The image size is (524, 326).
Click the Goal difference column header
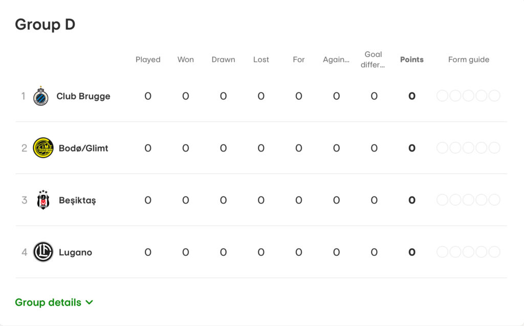click(x=373, y=59)
